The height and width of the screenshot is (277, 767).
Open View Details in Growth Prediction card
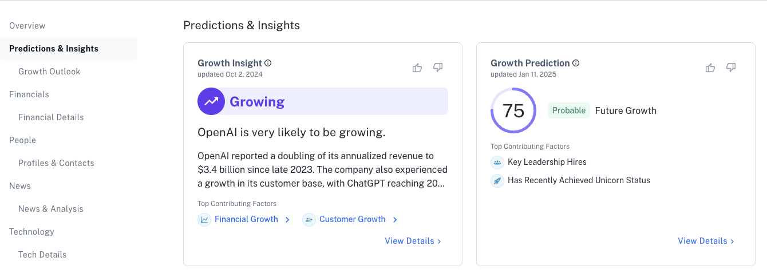click(706, 241)
